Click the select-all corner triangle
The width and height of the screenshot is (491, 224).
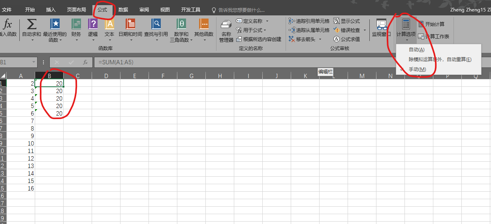click(3, 76)
